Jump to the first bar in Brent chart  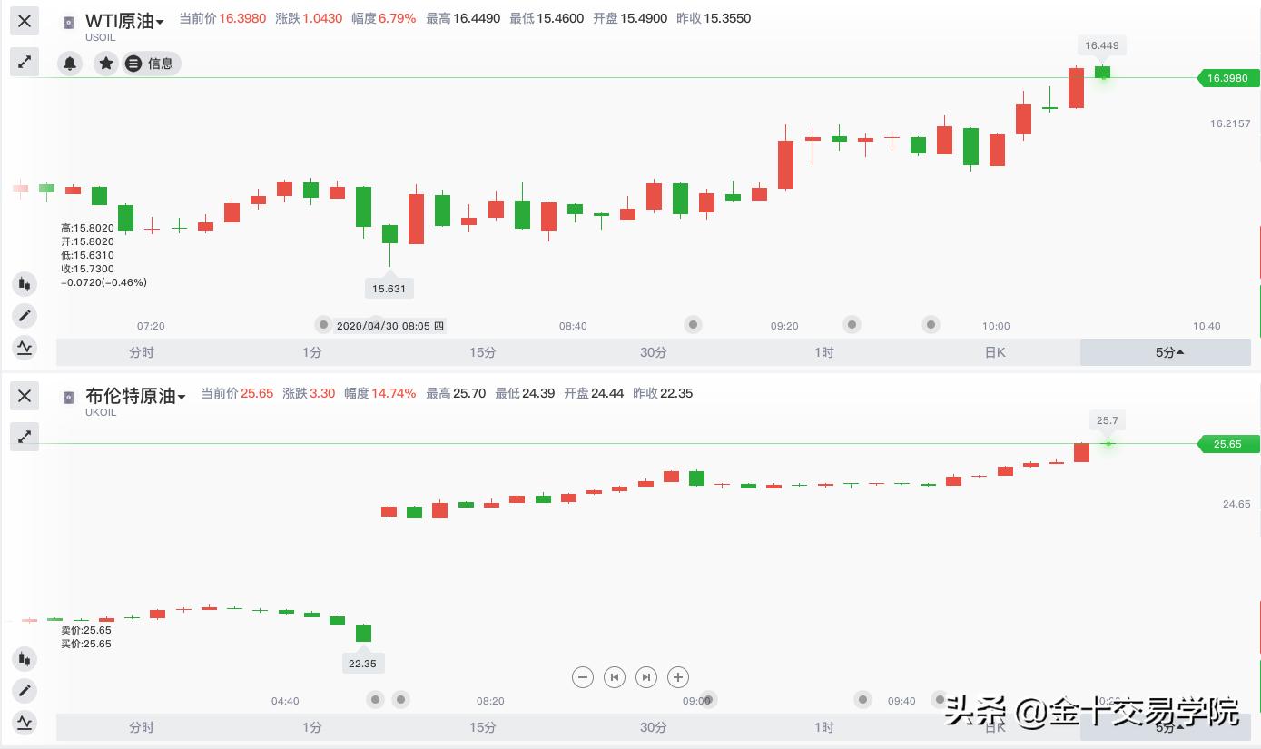click(x=615, y=676)
